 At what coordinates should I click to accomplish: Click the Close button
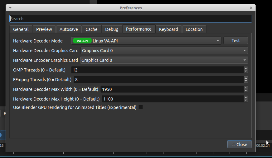(239, 145)
